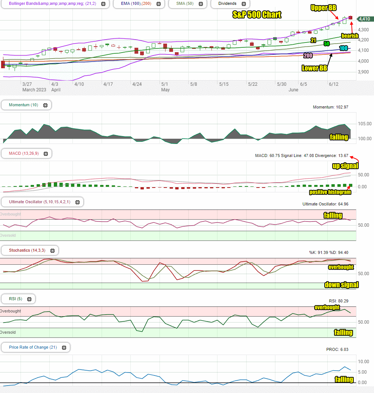
Task: Click the MACD 60.75 Signal Line readout
Action: [302, 155]
